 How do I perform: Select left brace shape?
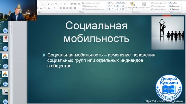click(x=118, y=9)
